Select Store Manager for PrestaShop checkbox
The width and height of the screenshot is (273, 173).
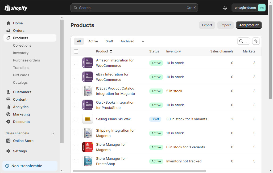[76, 161]
